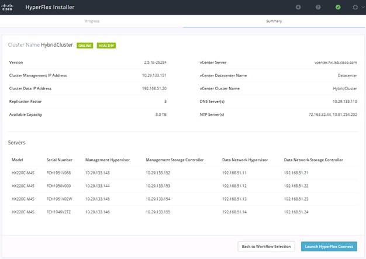The height and width of the screenshot is (259, 366).
Task: Select data controller IP 192.168.51.22
Action: [296, 186]
